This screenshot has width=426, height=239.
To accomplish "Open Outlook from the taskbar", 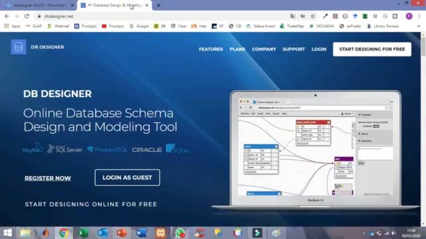I will [x=103, y=233].
